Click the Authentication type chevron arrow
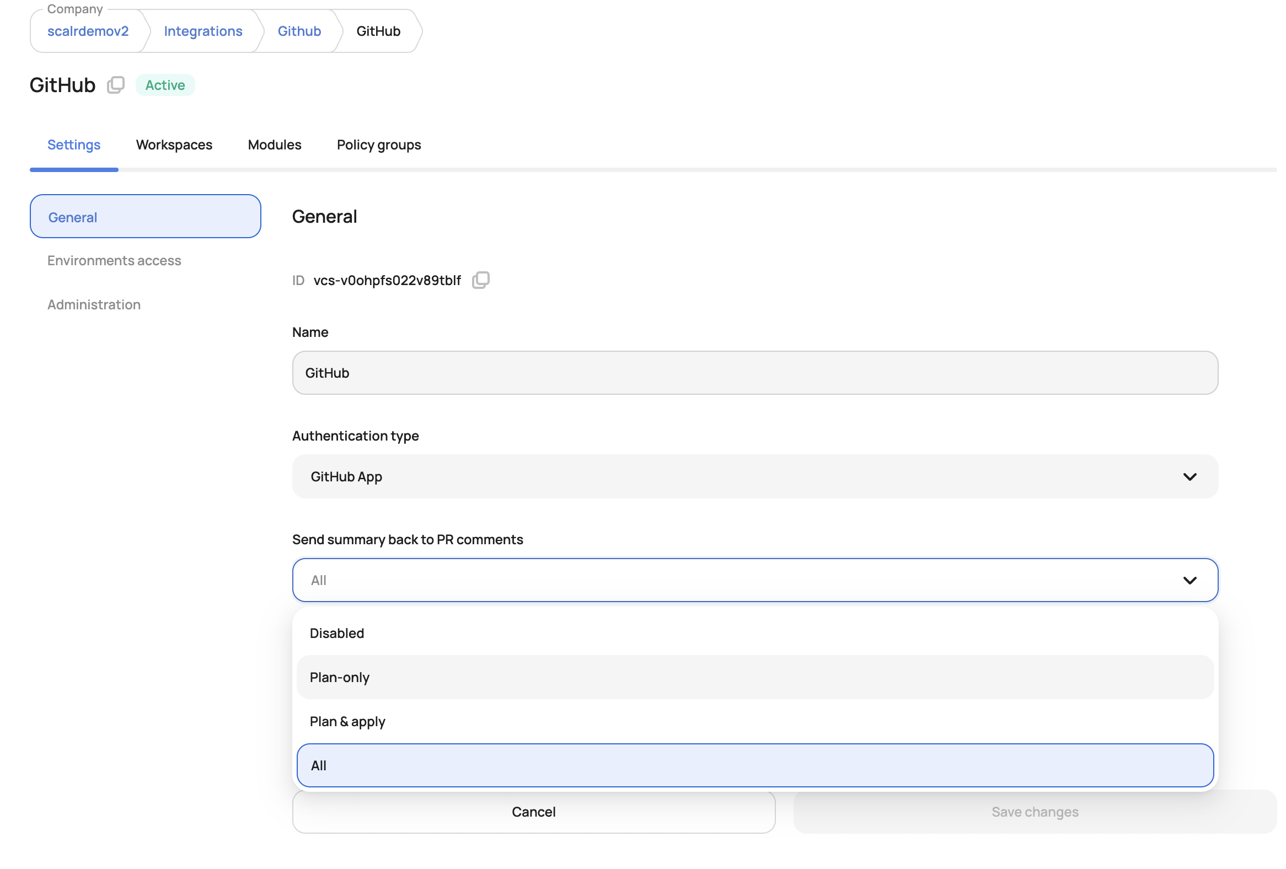The width and height of the screenshot is (1286, 869). point(1189,476)
